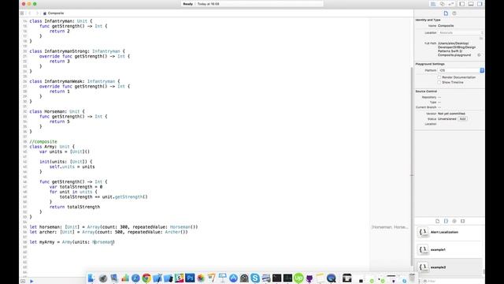Open the File Template library tab
Viewport: 504px width, 284px height.
[x=438, y=221]
